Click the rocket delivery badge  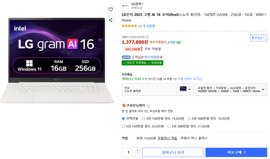[174, 43]
